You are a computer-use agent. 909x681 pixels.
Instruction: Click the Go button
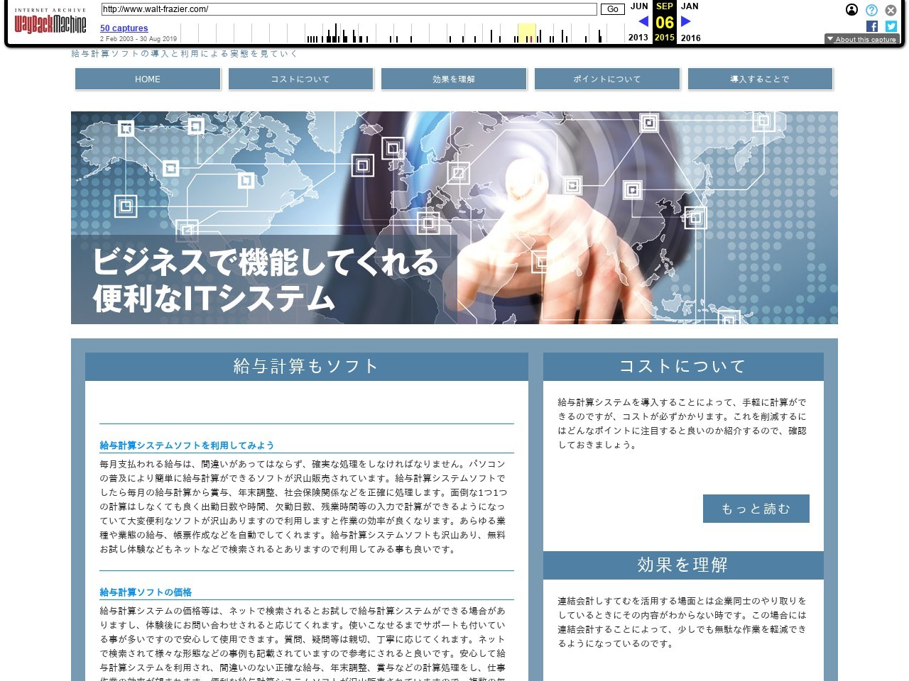(x=612, y=9)
